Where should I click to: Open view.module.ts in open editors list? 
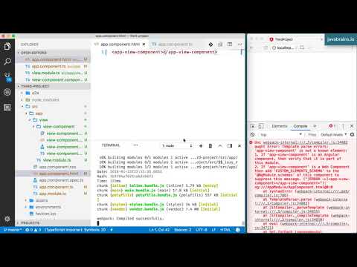coord(53,73)
